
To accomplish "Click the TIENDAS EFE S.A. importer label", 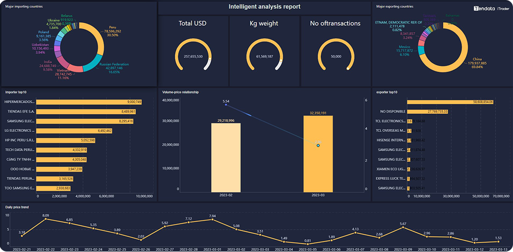I will pos(21,112).
